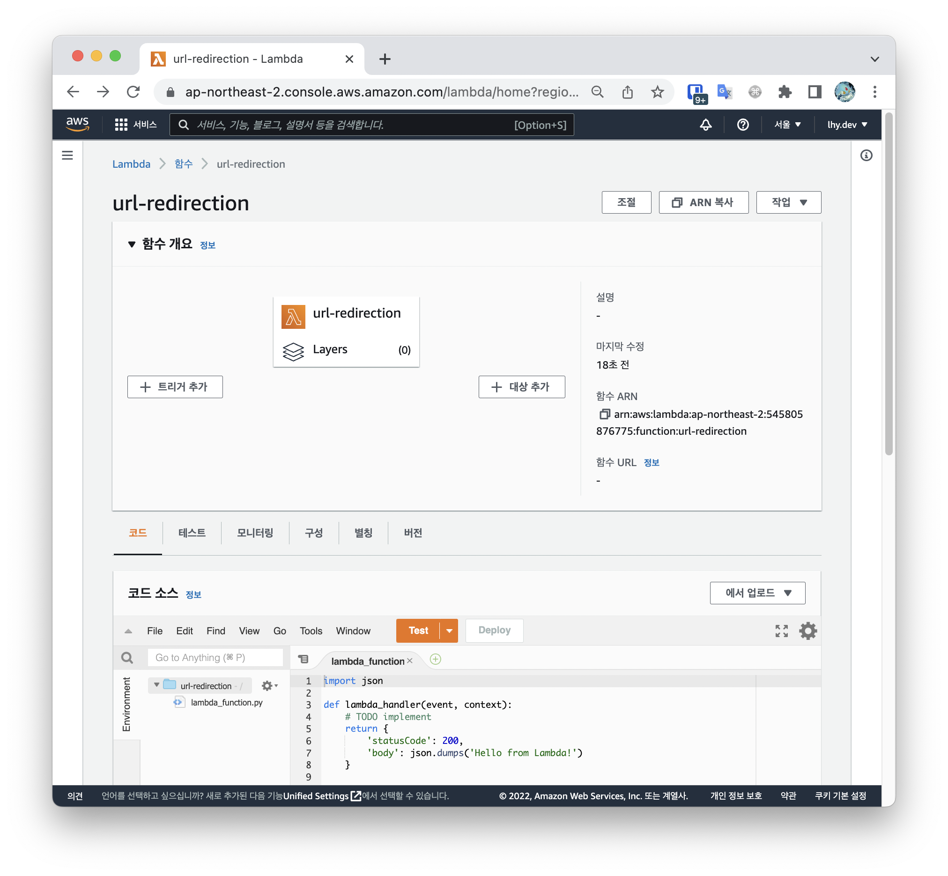Toggle fullscreen for the code editor
948x876 pixels.
click(781, 631)
